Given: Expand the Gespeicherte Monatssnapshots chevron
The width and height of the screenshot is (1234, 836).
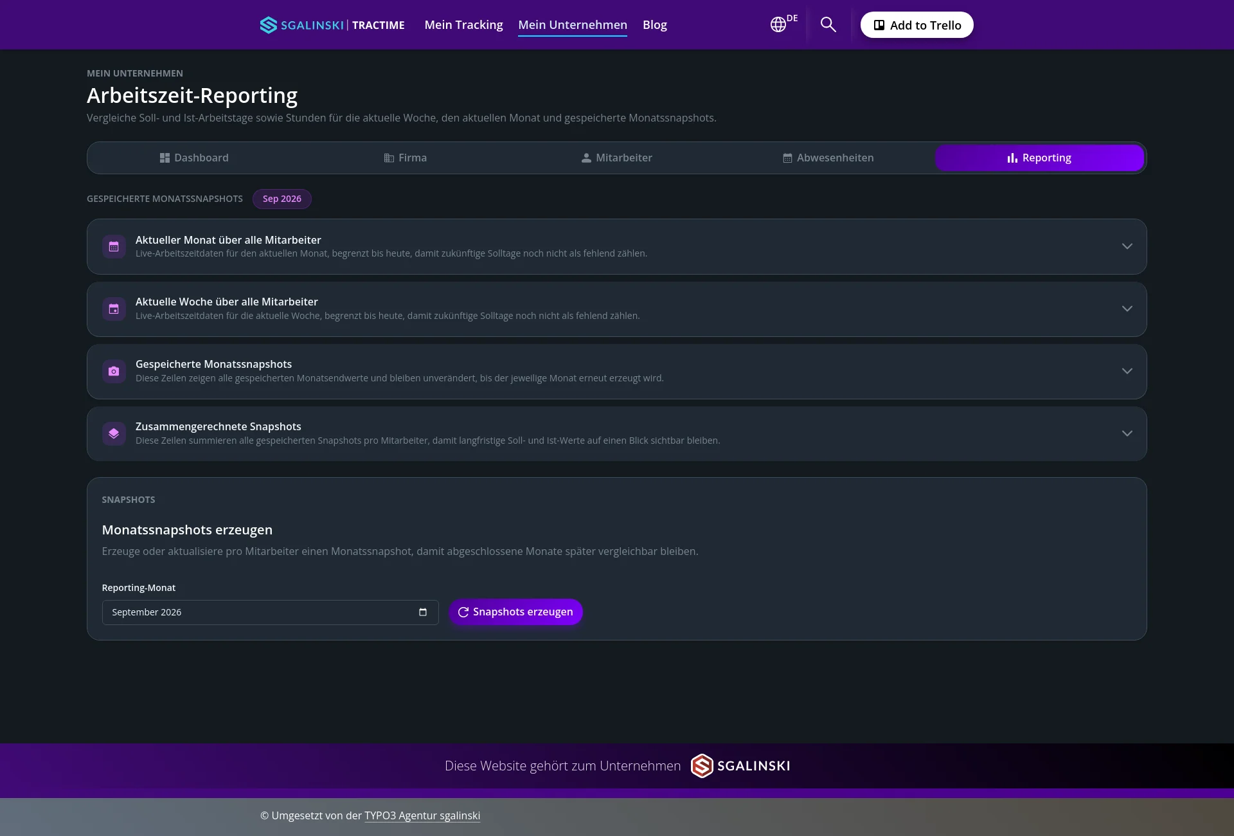Looking at the screenshot, I should (1127, 371).
